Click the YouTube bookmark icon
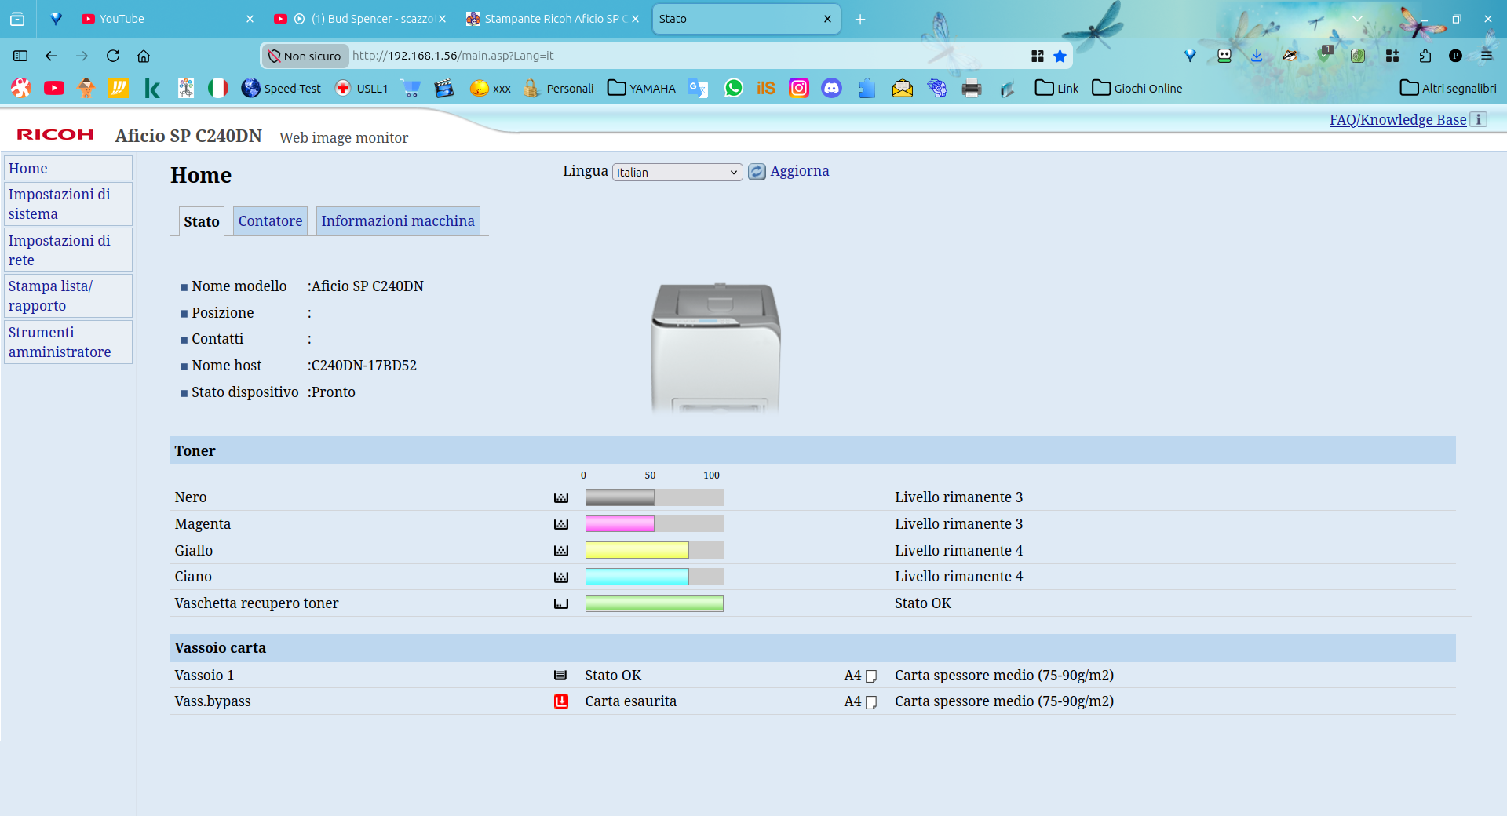The width and height of the screenshot is (1507, 816). 54,88
